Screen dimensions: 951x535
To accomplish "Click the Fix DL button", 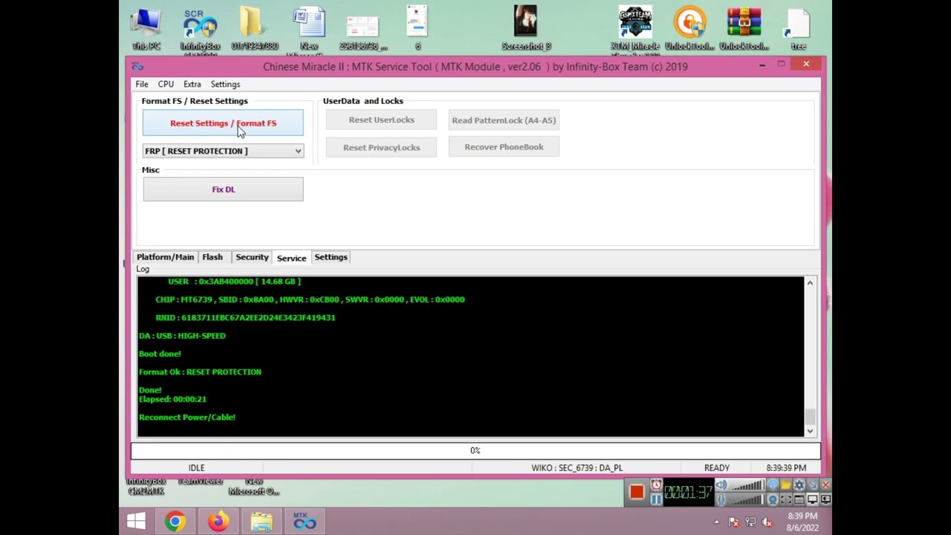I will click(x=223, y=189).
